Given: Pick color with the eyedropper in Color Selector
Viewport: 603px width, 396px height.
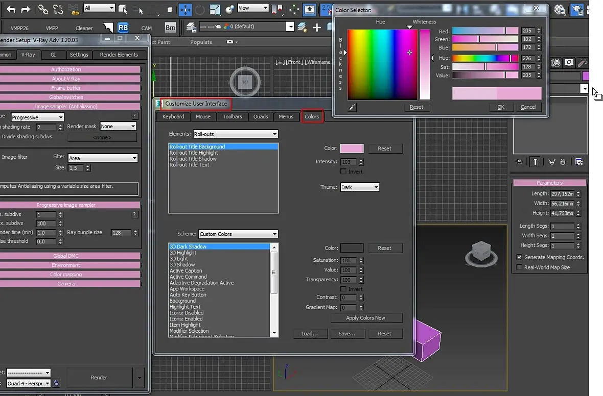Looking at the screenshot, I should (352, 107).
